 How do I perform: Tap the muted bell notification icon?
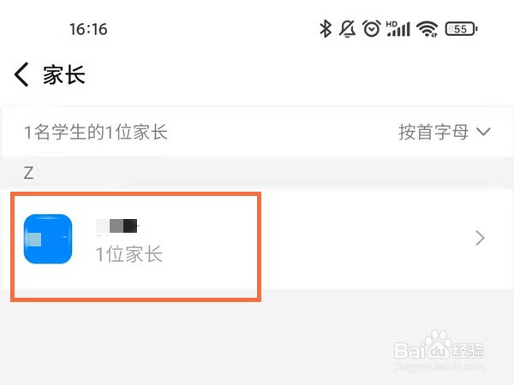coord(347,29)
